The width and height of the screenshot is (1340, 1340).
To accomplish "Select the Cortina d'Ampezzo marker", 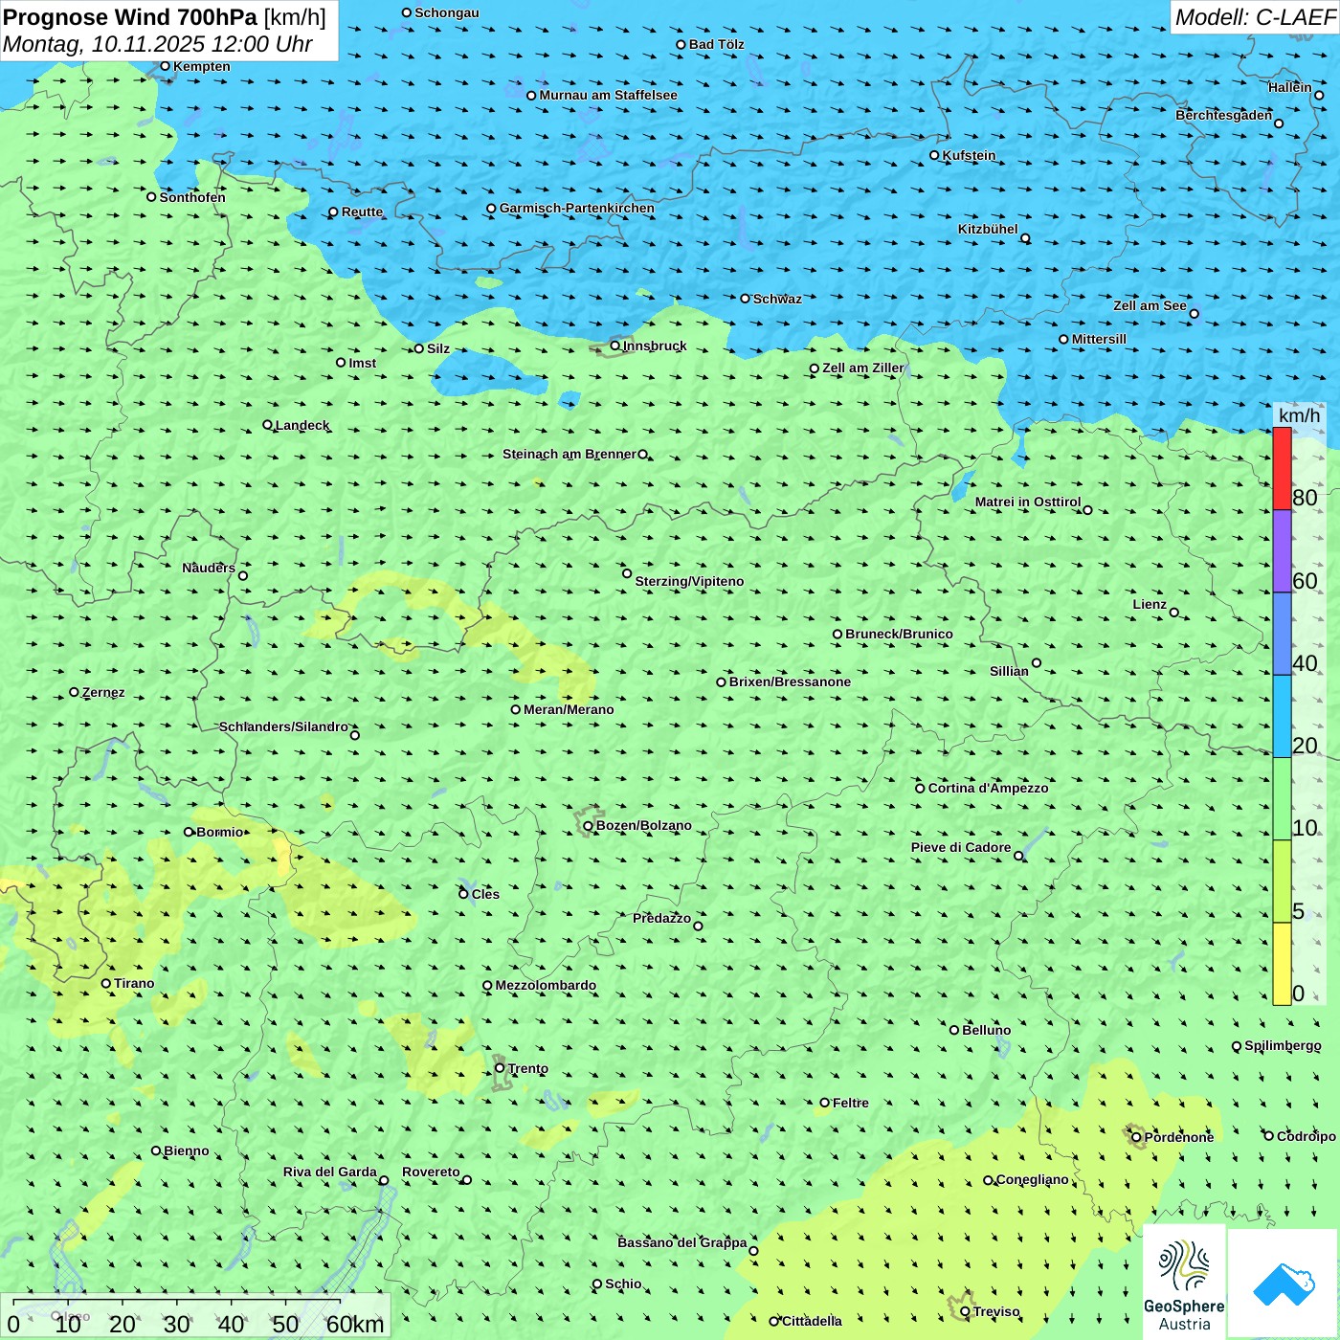I will click(x=920, y=789).
